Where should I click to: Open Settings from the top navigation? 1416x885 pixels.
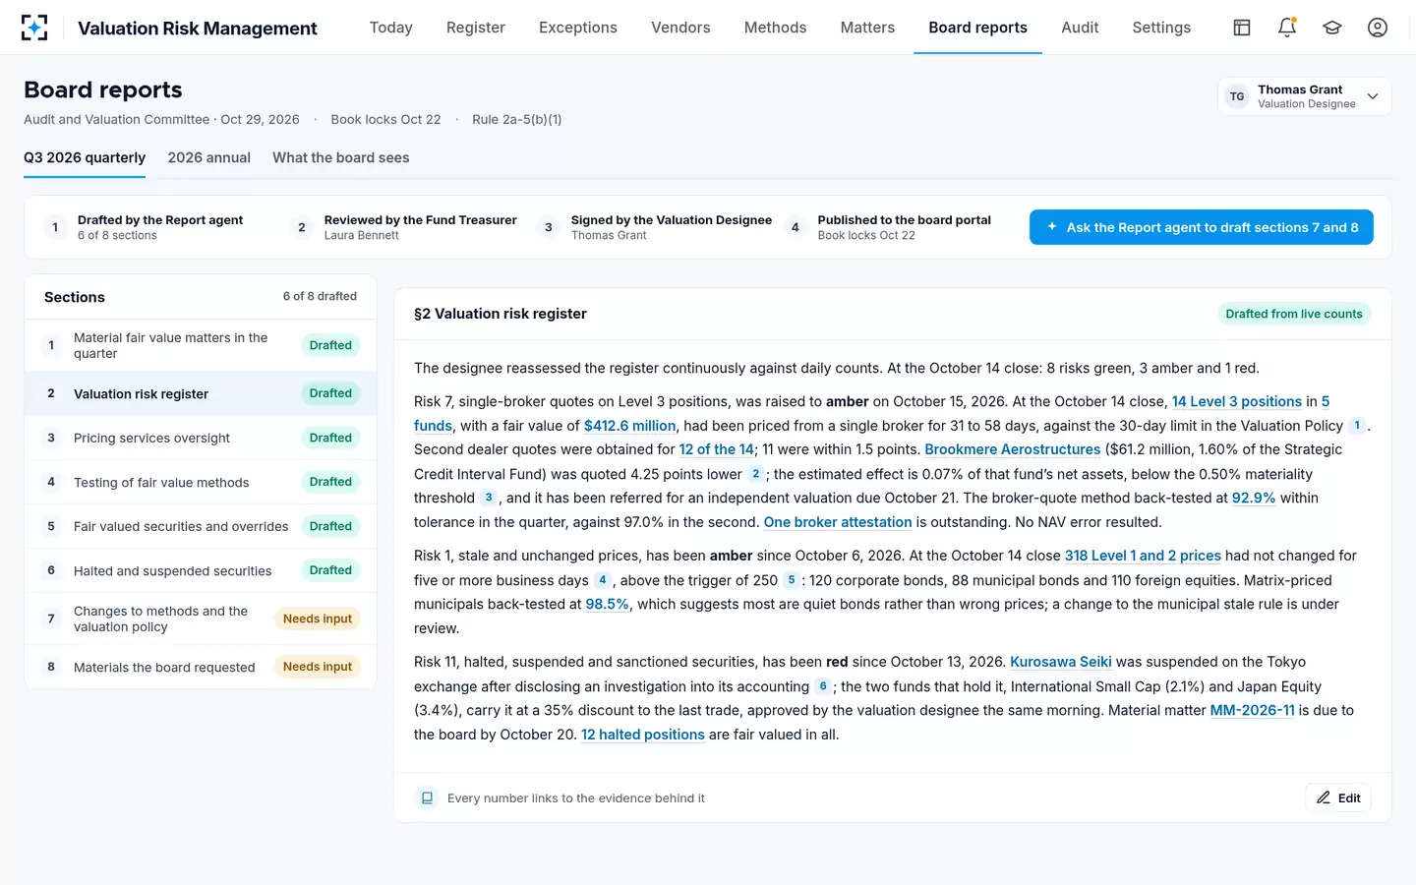pos(1161,28)
